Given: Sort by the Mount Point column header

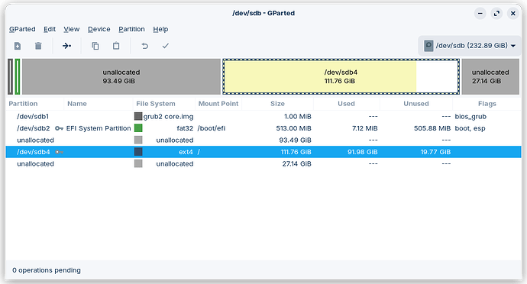Looking at the screenshot, I should tap(218, 104).
